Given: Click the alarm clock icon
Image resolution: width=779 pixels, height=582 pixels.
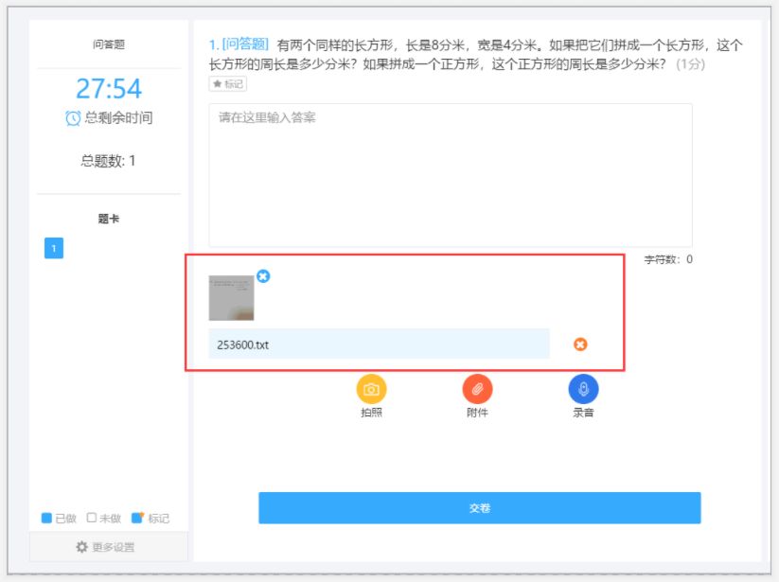Looking at the screenshot, I should (x=73, y=118).
